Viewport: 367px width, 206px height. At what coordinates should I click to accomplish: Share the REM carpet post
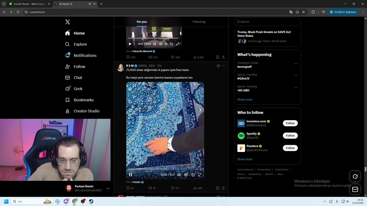point(223,188)
